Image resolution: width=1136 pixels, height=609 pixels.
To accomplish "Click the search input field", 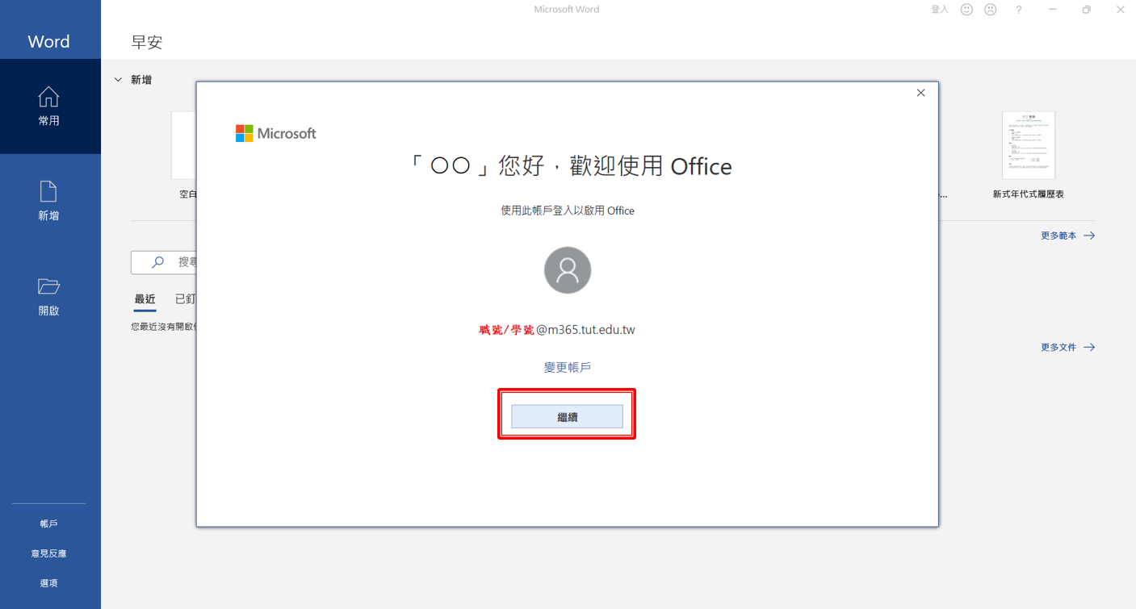I will [164, 262].
